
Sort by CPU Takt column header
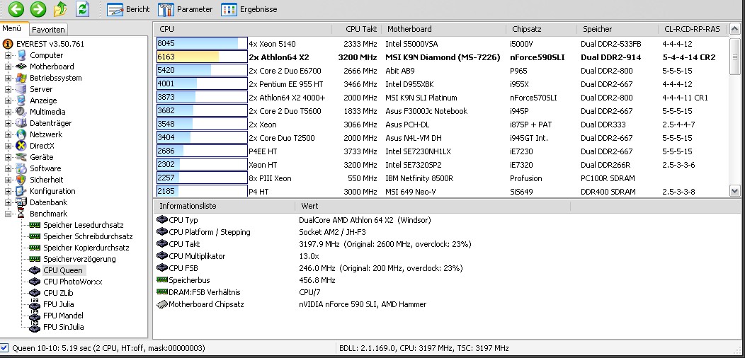tap(357, 29)
